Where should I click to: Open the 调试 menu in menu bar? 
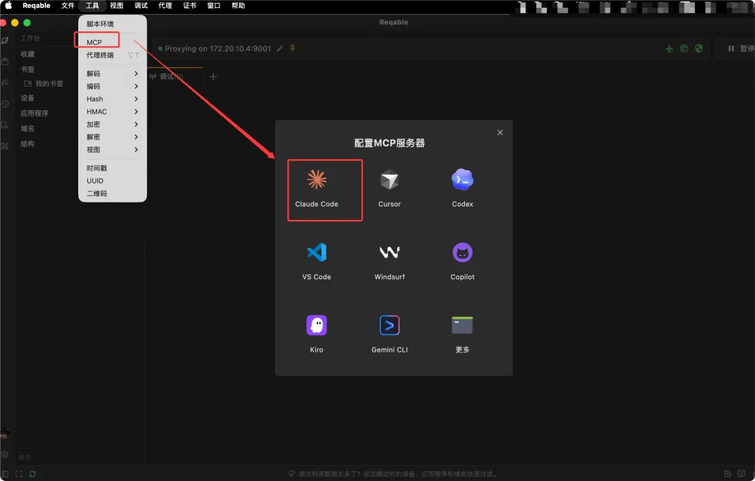(x=141, y=6)
